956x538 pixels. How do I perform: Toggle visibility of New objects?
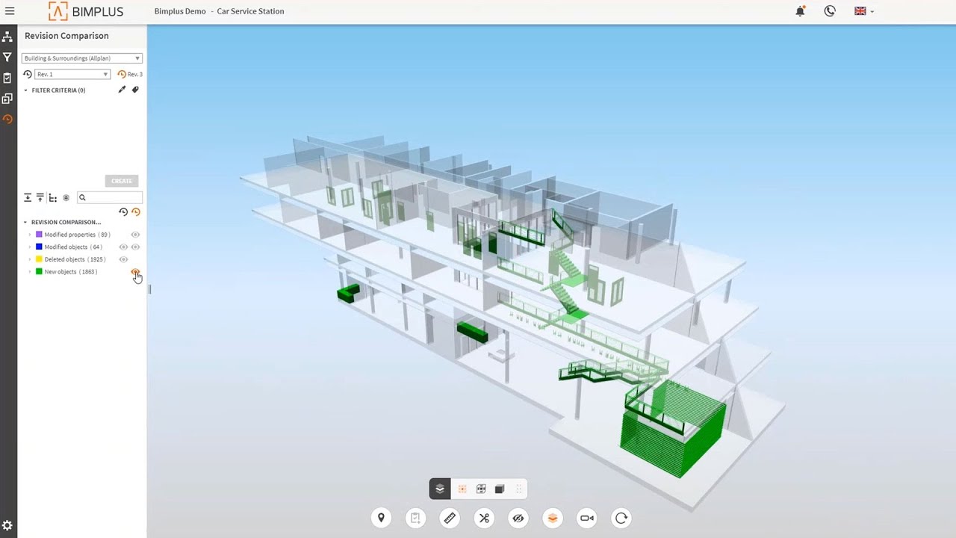[x=135, y=272]
